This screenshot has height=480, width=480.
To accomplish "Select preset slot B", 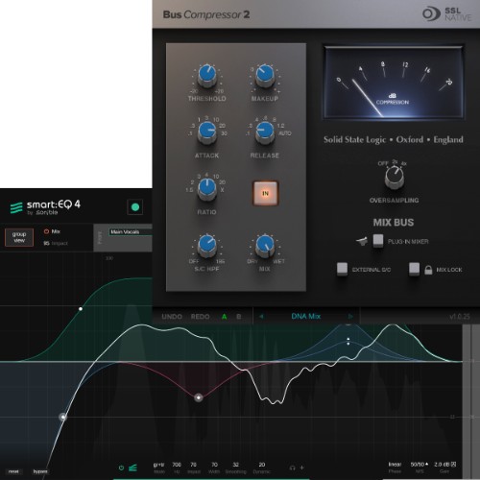I will (239, 317).
